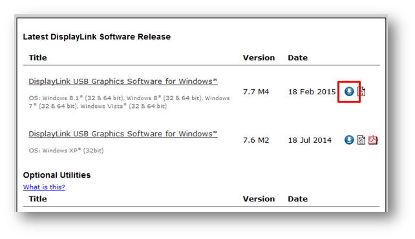This screenshot has width=415, height=239.
Task: Select the '7.7 M4' version text
Action: [x=256, y=92]
